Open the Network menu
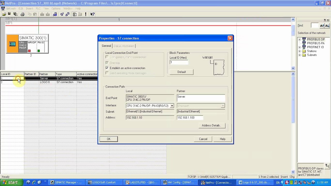The image size is (331, 186). 11,9
